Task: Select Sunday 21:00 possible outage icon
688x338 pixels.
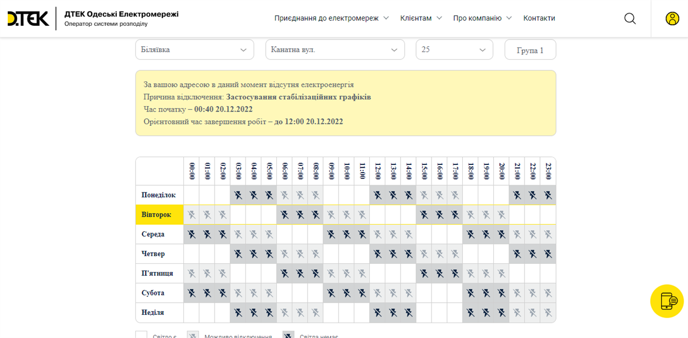Action: tap(517, 313)
